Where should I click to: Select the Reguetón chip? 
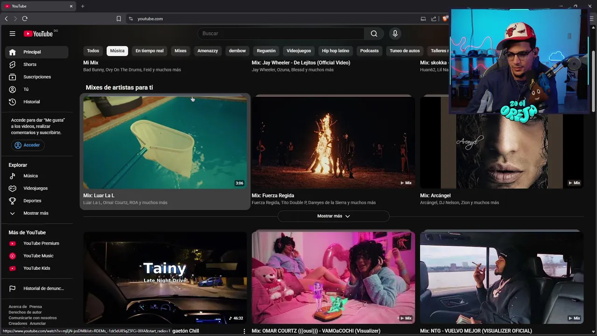pyautogui.click(x=266, y=51)
